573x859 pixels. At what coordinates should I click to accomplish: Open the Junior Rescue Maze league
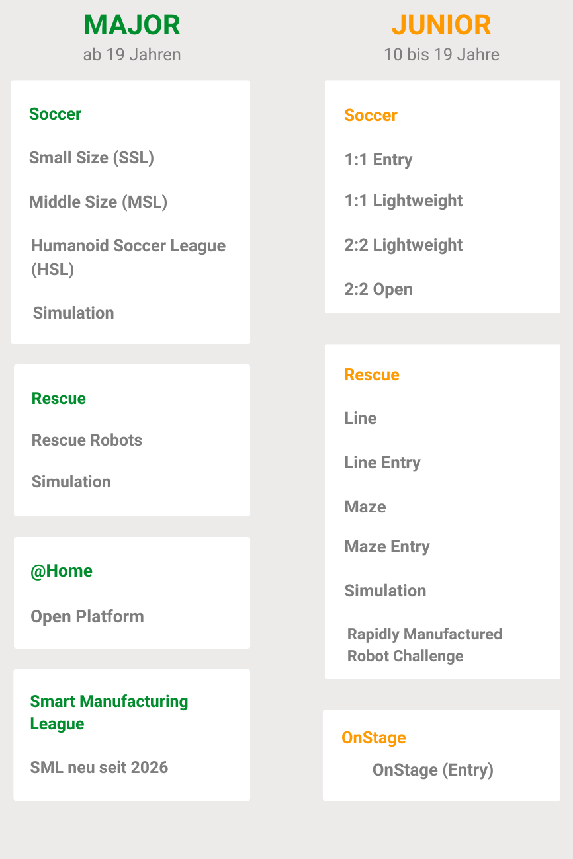[x=365, y=507]
